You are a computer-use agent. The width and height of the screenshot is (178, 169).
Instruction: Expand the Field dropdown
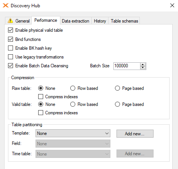tap(73, 144)
